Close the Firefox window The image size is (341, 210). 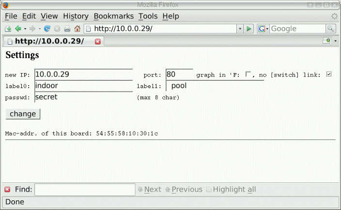(x=335, y=5)
